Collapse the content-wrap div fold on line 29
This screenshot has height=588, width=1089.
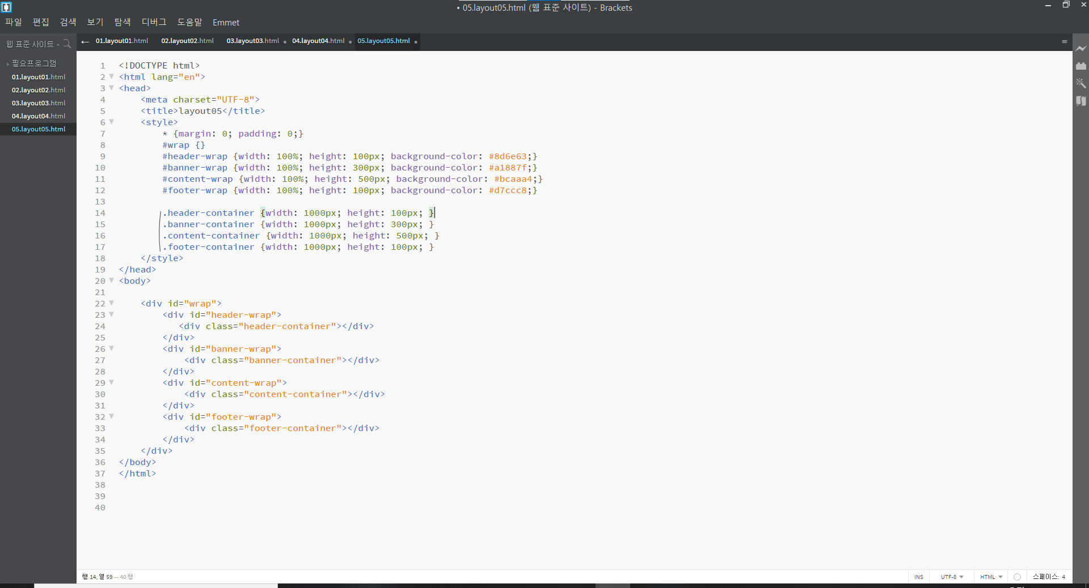[x=112, y=382]
